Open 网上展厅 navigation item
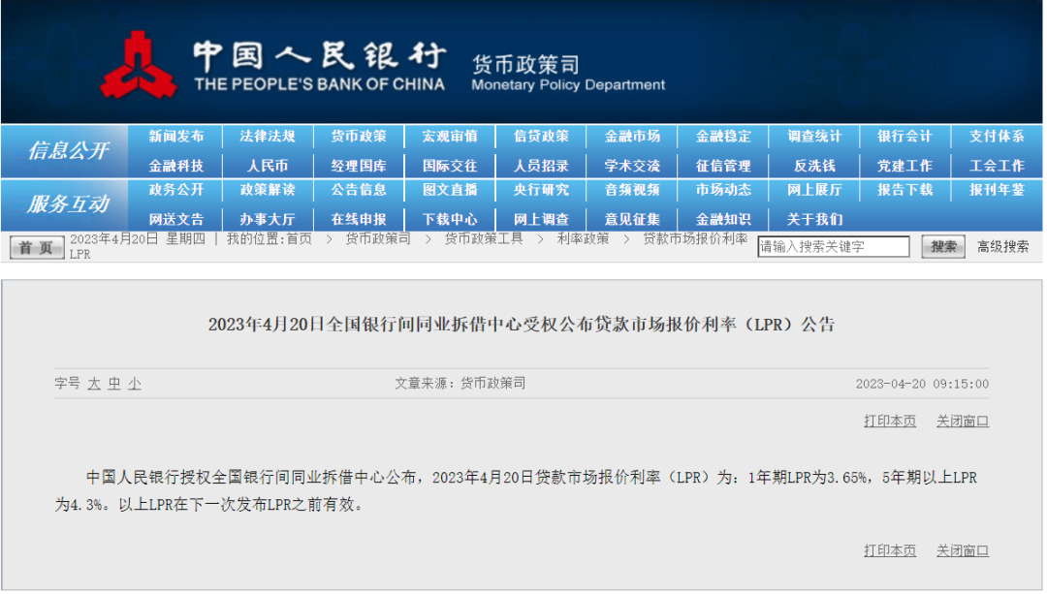1047x594 pixels. 814,190
